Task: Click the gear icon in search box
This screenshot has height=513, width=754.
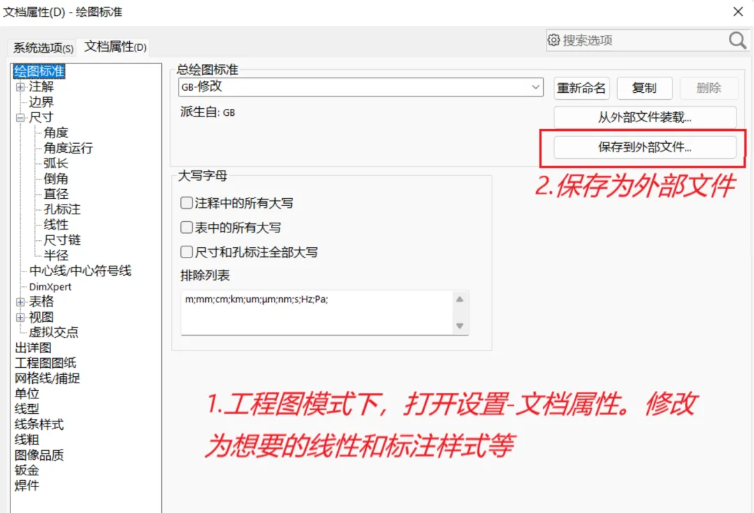Action: point(554,40)
